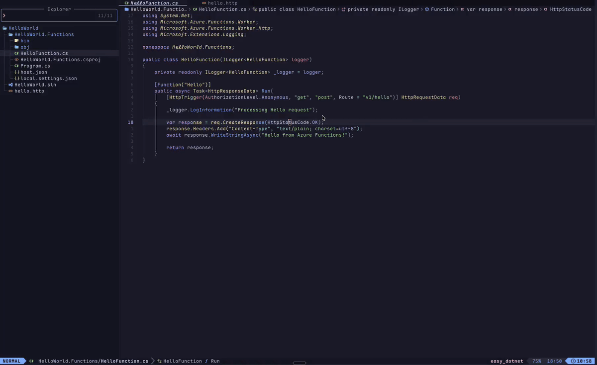The image size is (597, 365).
Task: Click the easy_dotnet status entry
Action: [507, 361]
